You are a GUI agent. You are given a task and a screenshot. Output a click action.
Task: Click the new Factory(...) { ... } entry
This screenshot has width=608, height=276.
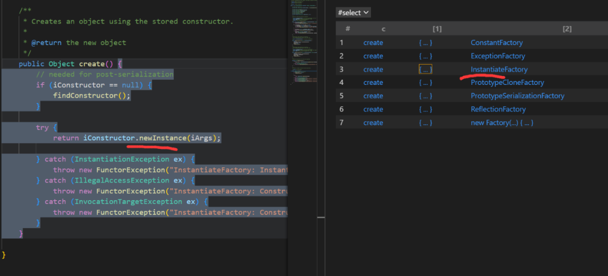point(502,123)
